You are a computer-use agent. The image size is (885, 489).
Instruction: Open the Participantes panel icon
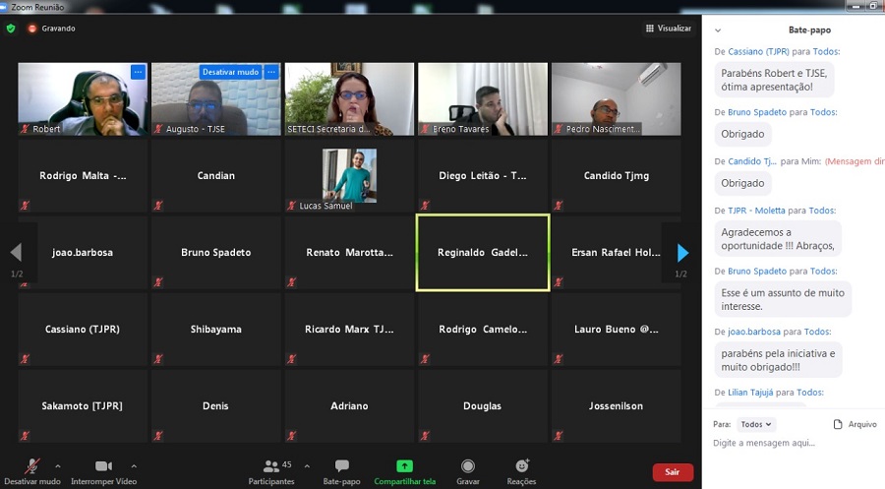[x=271, y=466]
